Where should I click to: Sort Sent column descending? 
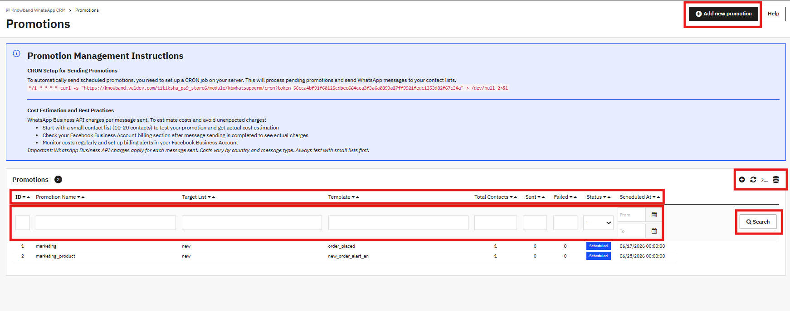539,197
